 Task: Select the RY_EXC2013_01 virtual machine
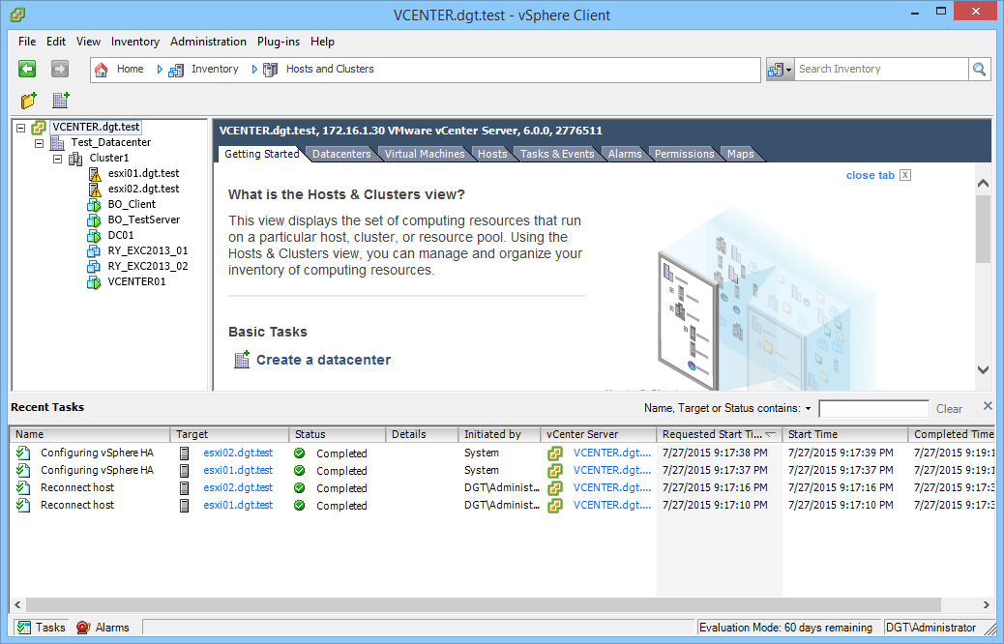pos(148,250)
